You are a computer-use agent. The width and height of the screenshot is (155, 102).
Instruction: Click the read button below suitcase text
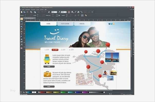(49, 87)
